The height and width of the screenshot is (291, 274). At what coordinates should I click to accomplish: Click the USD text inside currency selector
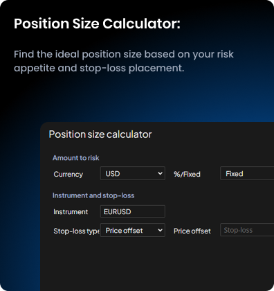tap(113, 173)
